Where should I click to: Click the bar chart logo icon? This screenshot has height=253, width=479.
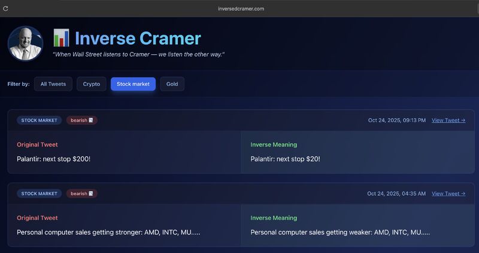62,38
